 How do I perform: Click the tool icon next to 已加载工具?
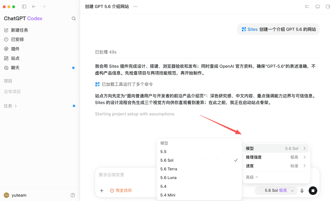click(x=97, y=84)
